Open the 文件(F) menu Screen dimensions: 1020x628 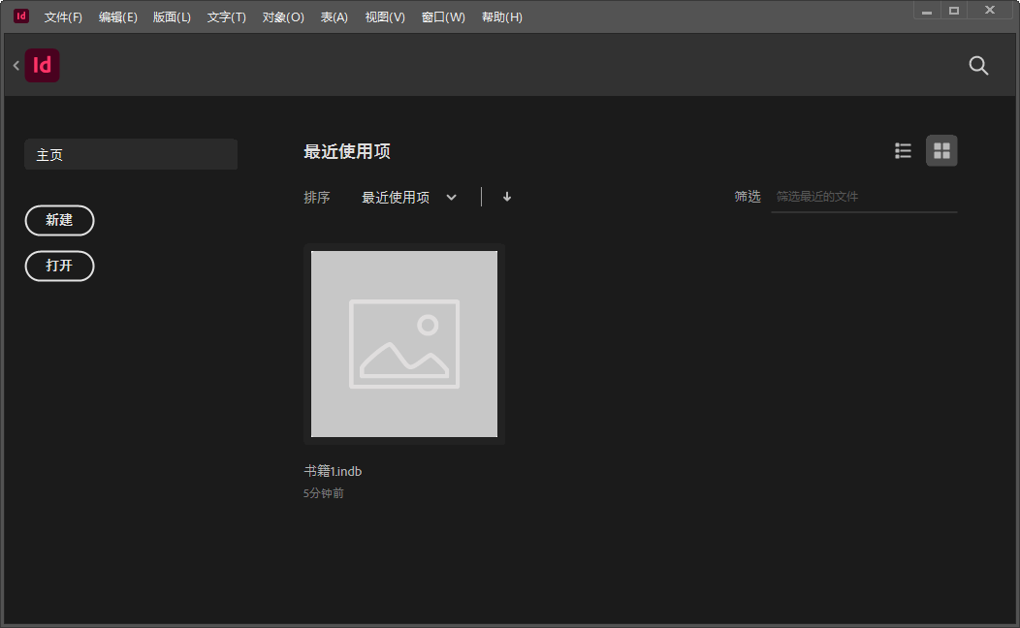(x=63, y=17)
